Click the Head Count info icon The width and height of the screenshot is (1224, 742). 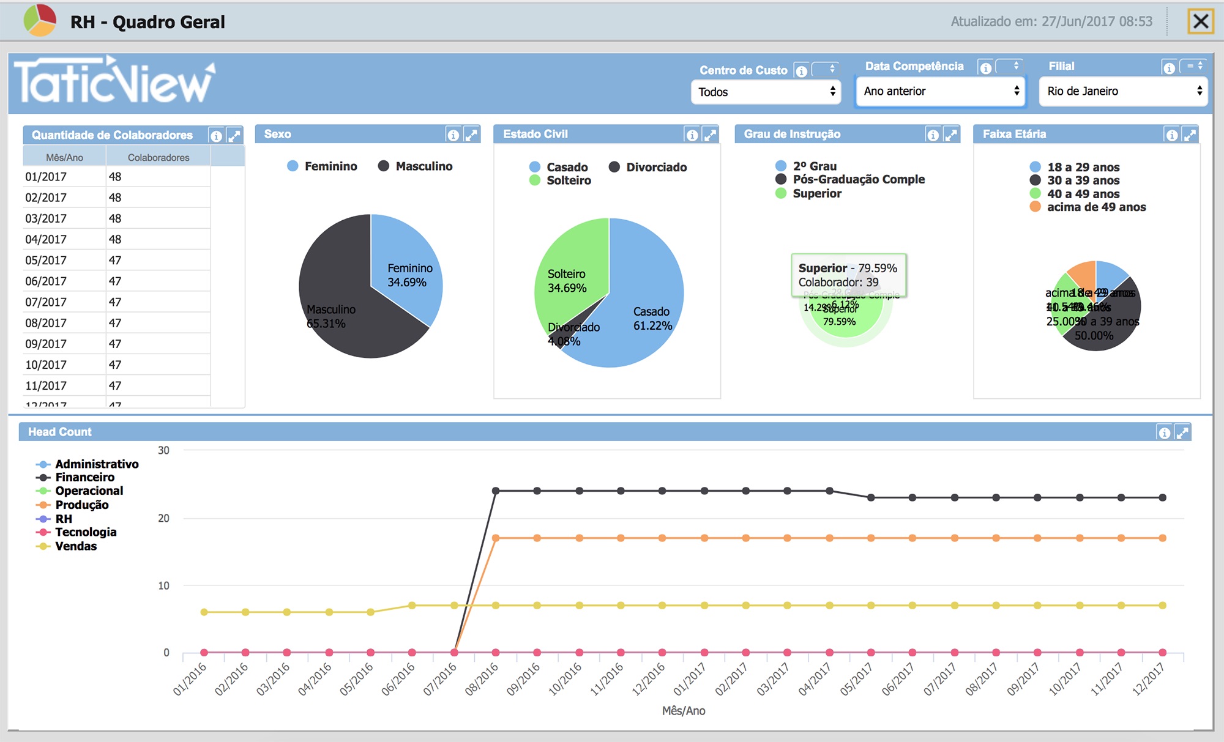pos(1164,433)
